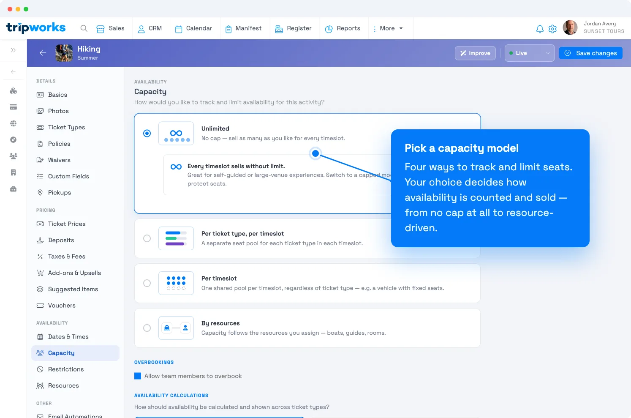Viewport: 631px width, 418px height.
Task: Open Resources in the sidebar
Action: (75, 386)
